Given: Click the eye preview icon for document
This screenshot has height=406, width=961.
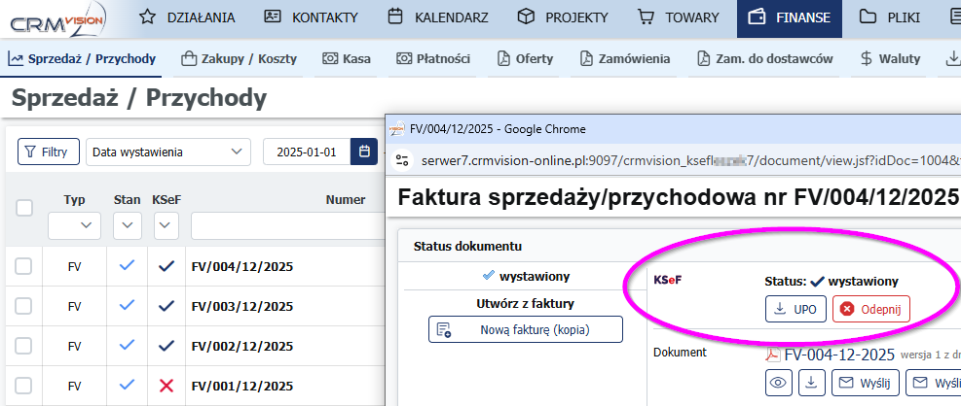Looking at the screenshot, I should click(x=778, y=383).
